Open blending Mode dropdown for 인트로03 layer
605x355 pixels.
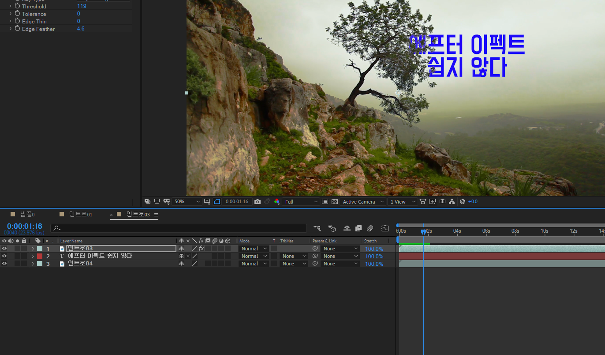tap(254, 249)
